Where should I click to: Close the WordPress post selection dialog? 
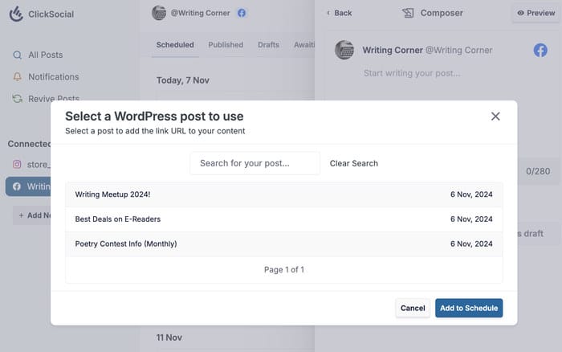pos(495,117)
